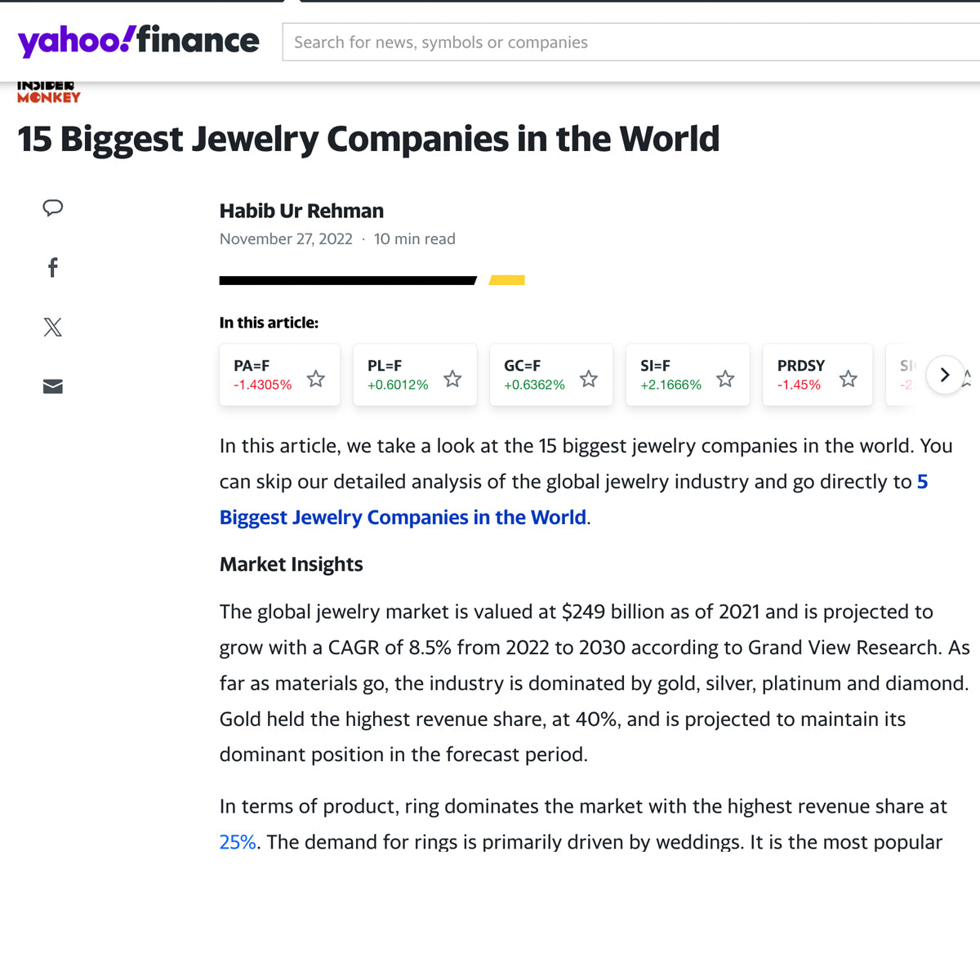Toggle PA=F in your watchlist via its star
This screenshot has height=980, width=980.
point(315,378)
